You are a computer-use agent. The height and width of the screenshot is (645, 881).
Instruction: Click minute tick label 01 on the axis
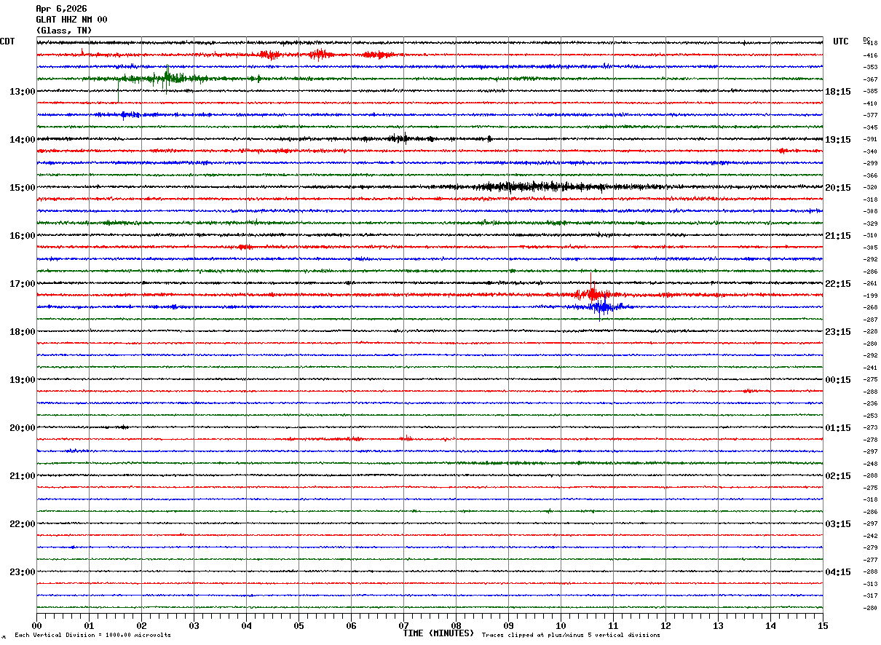[x=89, y=625]
